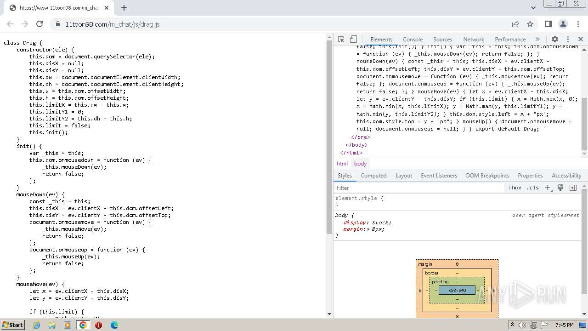
Task: Toggle the .cls element classes panel
Action: coord(532,188)
